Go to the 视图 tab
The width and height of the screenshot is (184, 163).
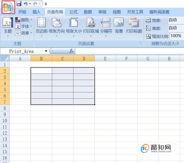117,12
